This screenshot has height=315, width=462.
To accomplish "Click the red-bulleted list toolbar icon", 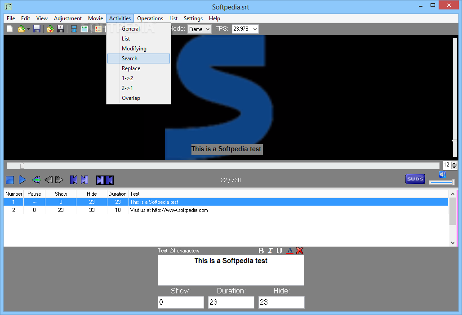I will click(x=98, y=29).
